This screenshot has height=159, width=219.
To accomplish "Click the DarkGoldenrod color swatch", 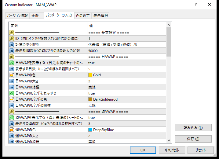I will tap(90, 99).
